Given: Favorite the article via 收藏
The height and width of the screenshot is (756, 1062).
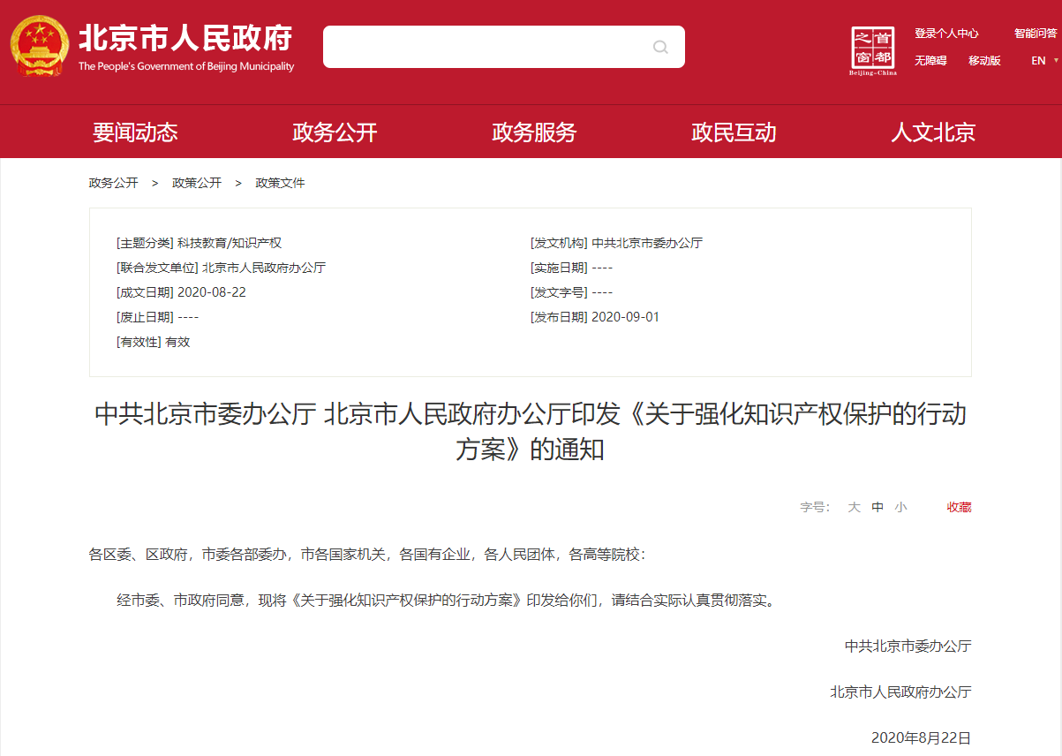Looking at the screenshot, I should pos(958,507).
